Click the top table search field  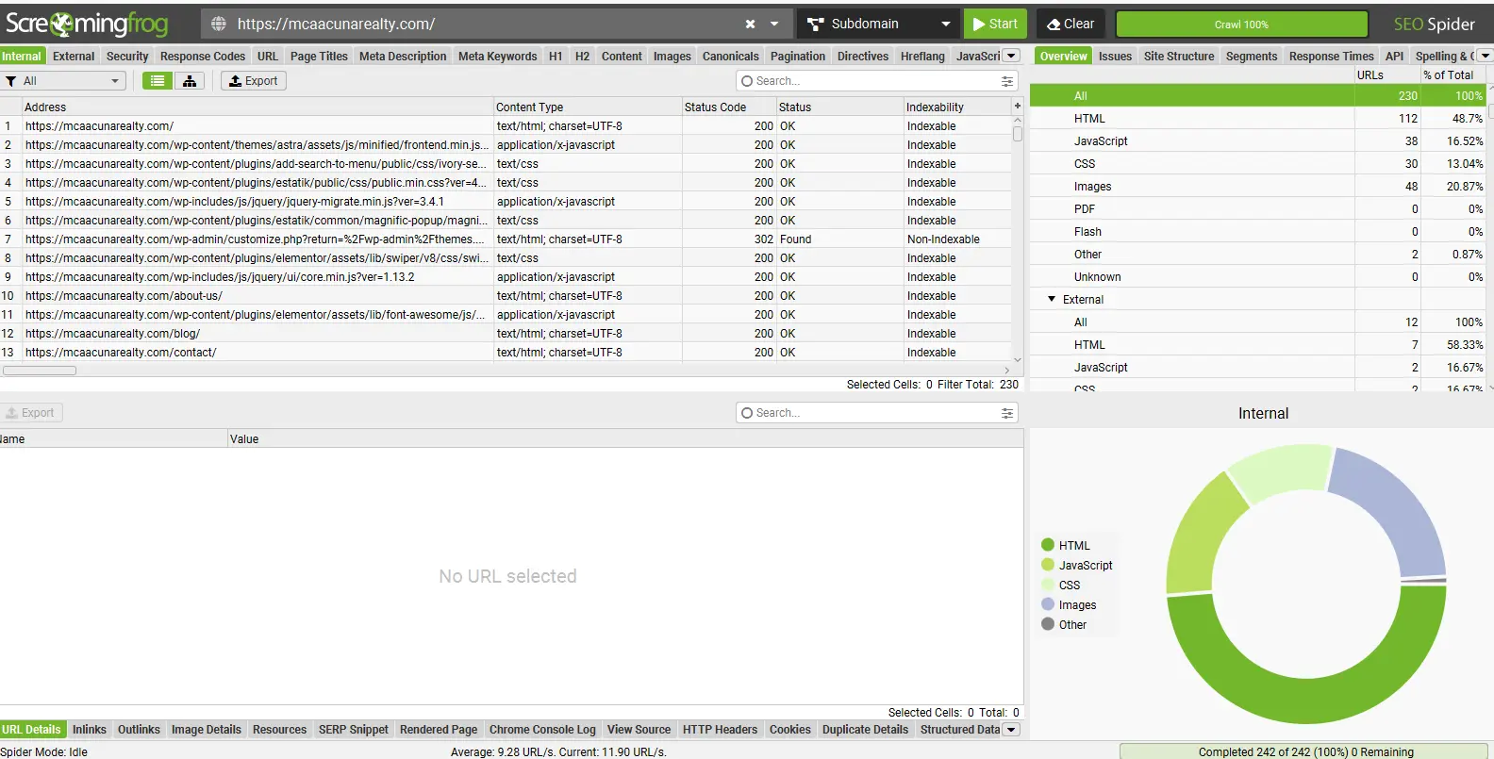(x=868, y=81)
